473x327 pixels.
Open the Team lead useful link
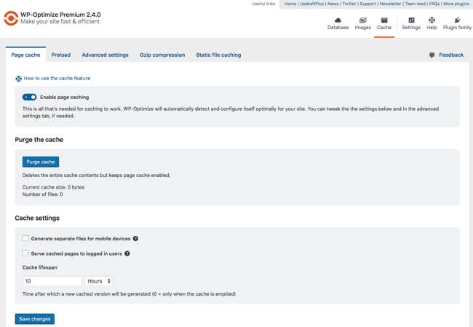[415, 4]
